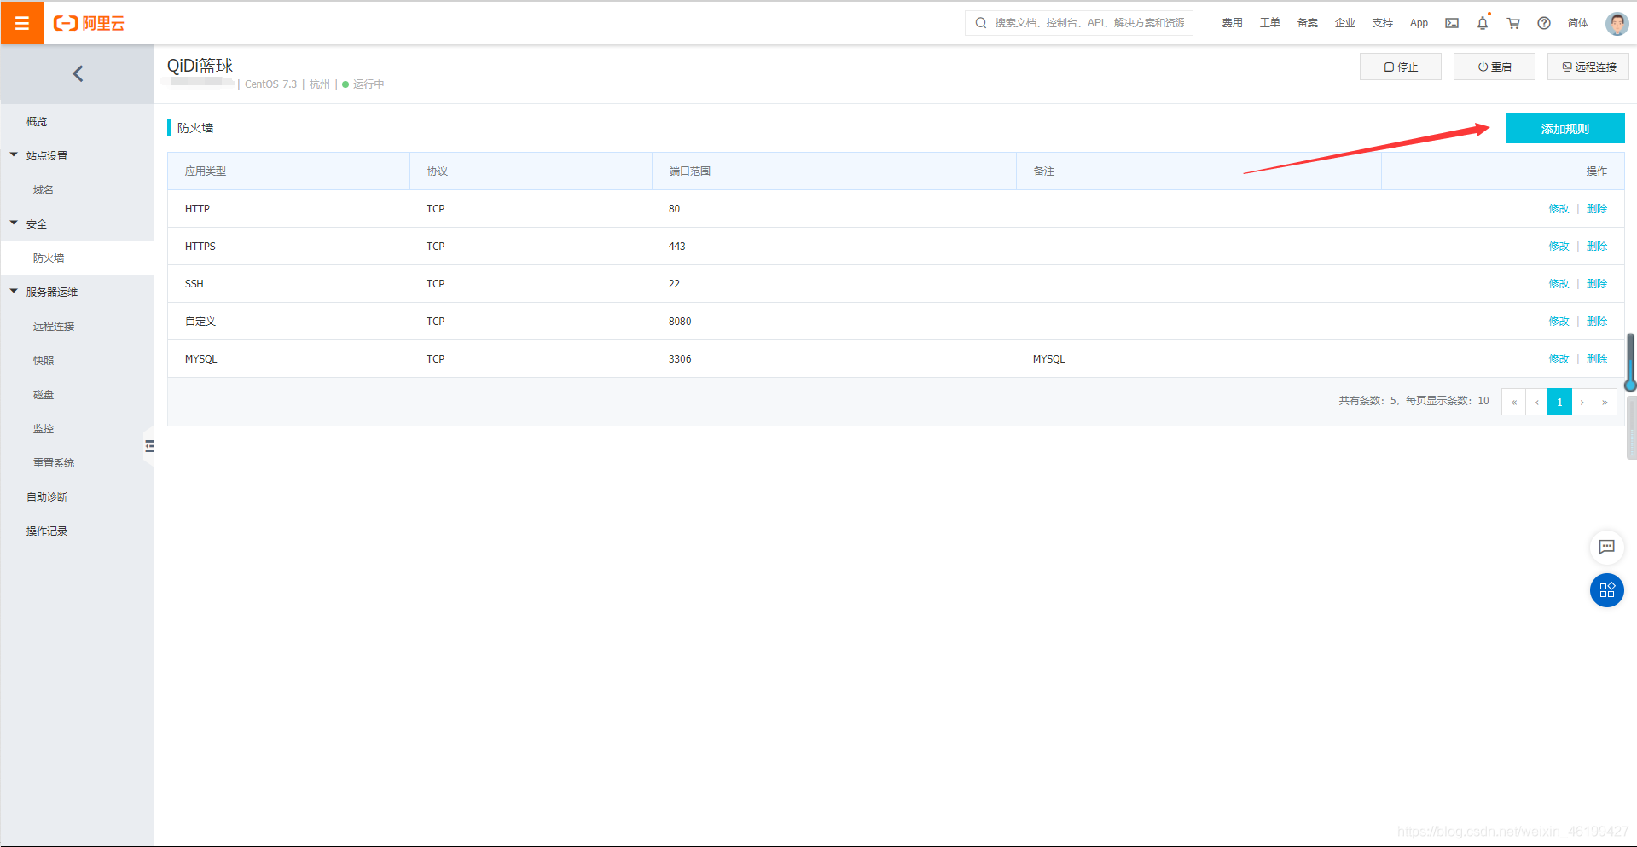Image resolution: width=1637 pixels, height=847 pixels.
Task: Delete the SSH rule
Action: pyautogui.click(x=1597, y=284)
